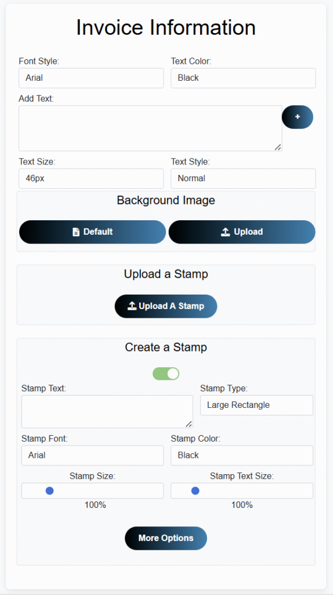Screen dimensions: 333x595
Task: Click the Add Text resize handle
Action: pyautogui.click(x=278, y=147)
